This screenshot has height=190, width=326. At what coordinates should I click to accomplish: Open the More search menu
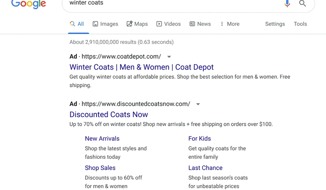230,24
